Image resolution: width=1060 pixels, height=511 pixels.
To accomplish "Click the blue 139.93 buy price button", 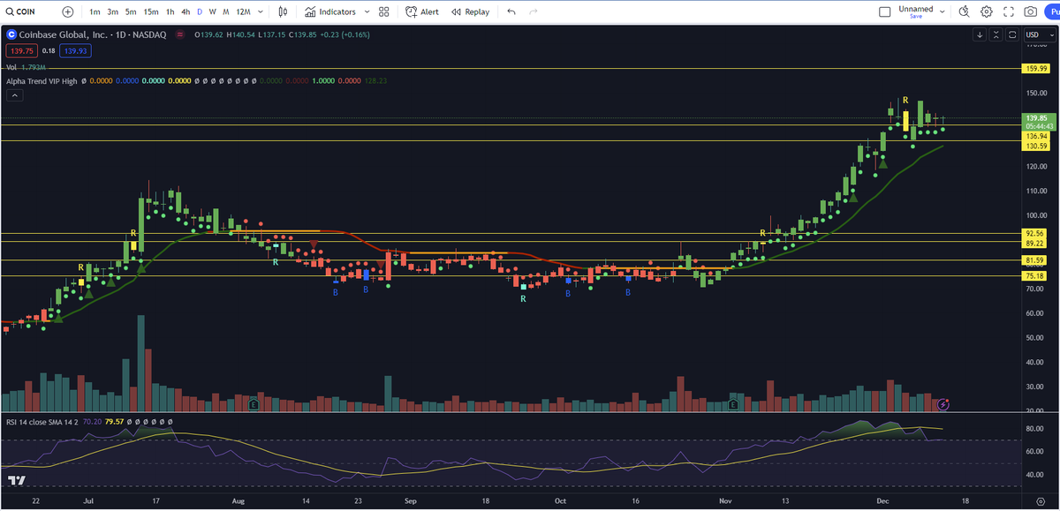I will tap(75, 51).
